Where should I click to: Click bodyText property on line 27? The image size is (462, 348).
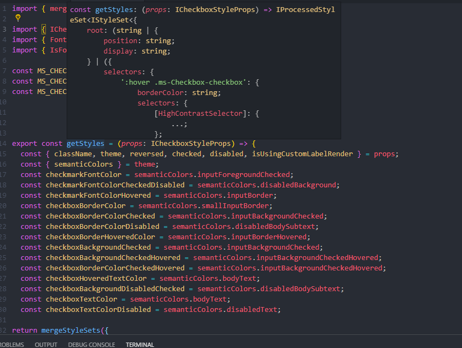pos(239,278)
